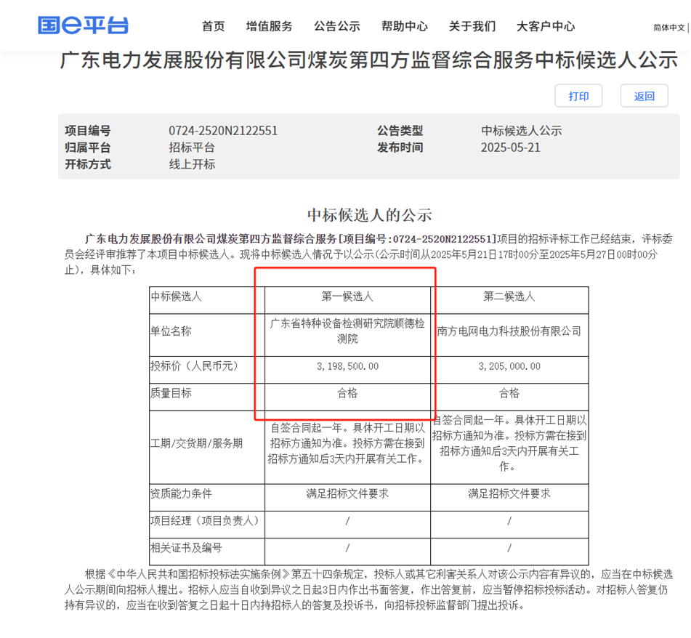The image size is (691, 638).
Task: Click the 返回 button
Action: point(644,96)
